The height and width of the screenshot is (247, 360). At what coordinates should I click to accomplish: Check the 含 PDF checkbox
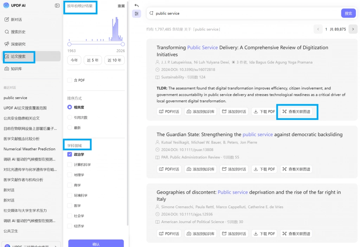(70, 80)
